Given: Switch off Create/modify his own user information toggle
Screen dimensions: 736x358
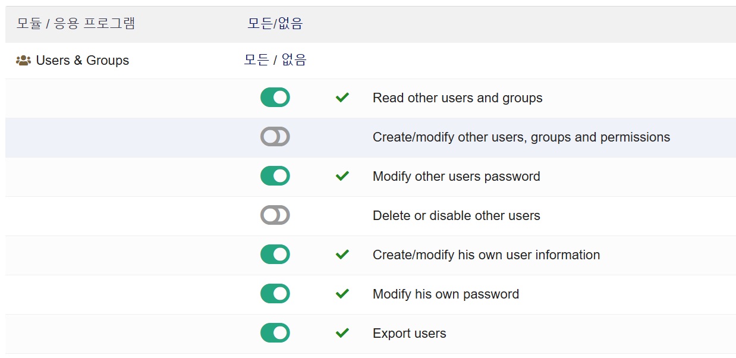Looking at the screenshot, I should pos(275,255).
